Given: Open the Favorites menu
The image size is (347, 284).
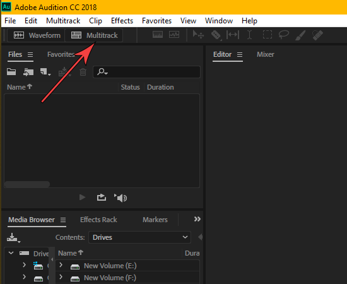Looking at the screenshot, I should [x=156, y=21].
